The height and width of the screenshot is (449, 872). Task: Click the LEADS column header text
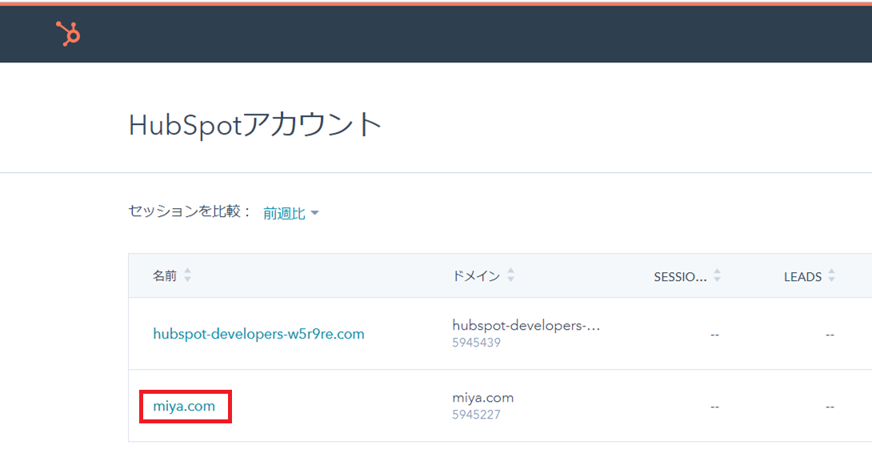tap(802, 276)
